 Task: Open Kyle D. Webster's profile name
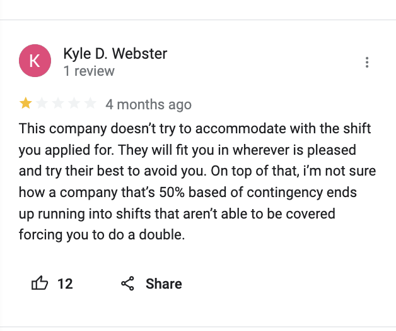115,54
